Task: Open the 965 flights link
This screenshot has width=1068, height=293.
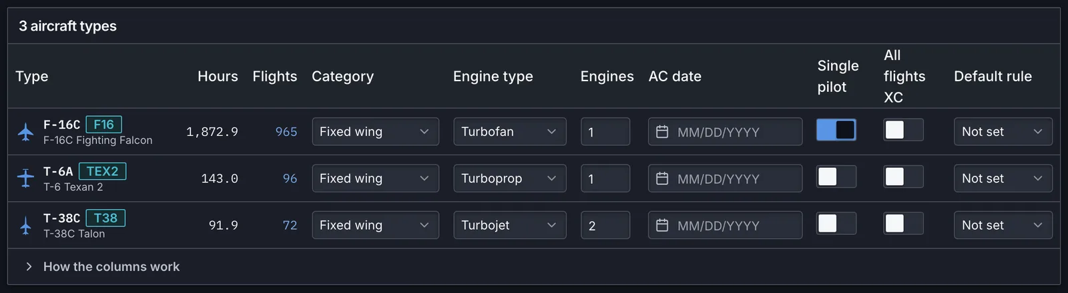Action: (286, 132)
